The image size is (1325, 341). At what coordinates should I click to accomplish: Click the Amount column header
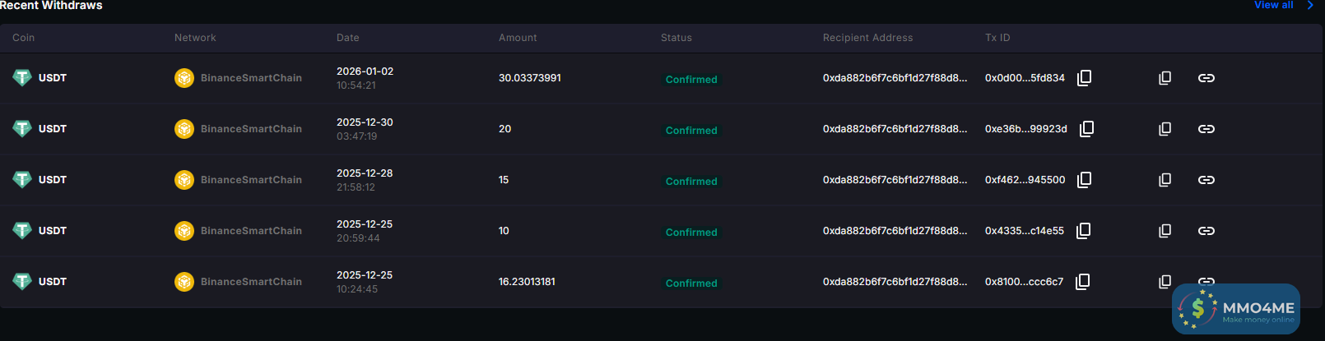coord(518,38)
